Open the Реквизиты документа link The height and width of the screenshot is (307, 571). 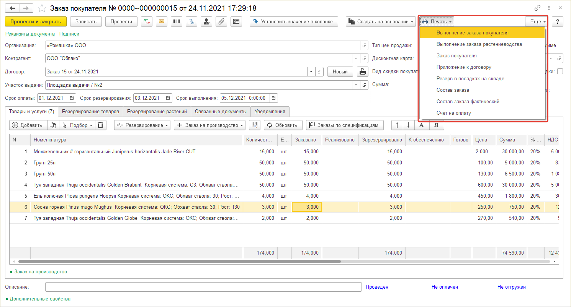30,34
